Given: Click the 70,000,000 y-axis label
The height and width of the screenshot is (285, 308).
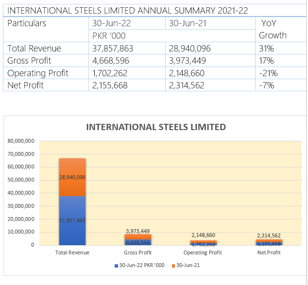Looking at the screenshot, I should click(21, 154).
